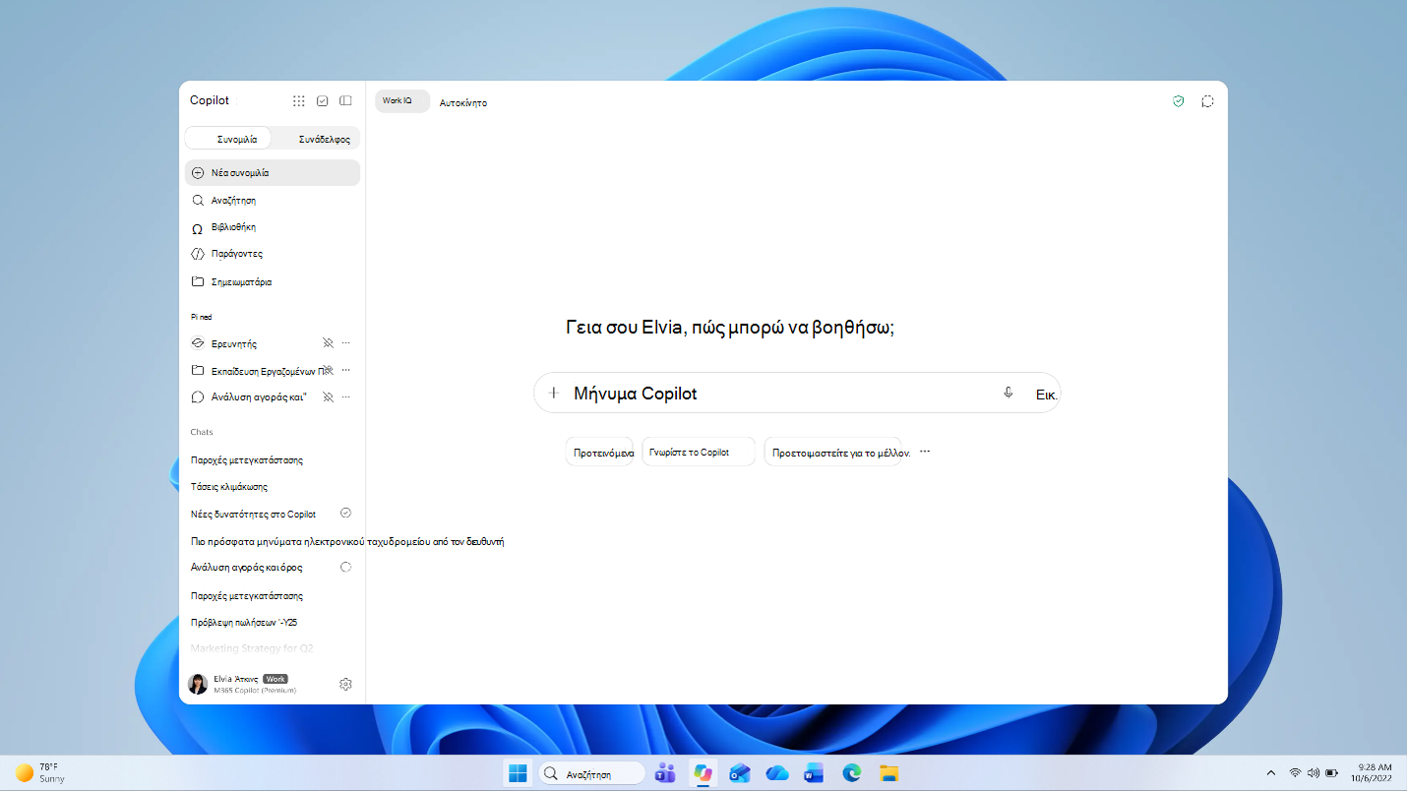The image size is (1407, 791).
Task: Open Αναζήτηση in the Copilot sidebar
Action: click(x=273, y=200)
